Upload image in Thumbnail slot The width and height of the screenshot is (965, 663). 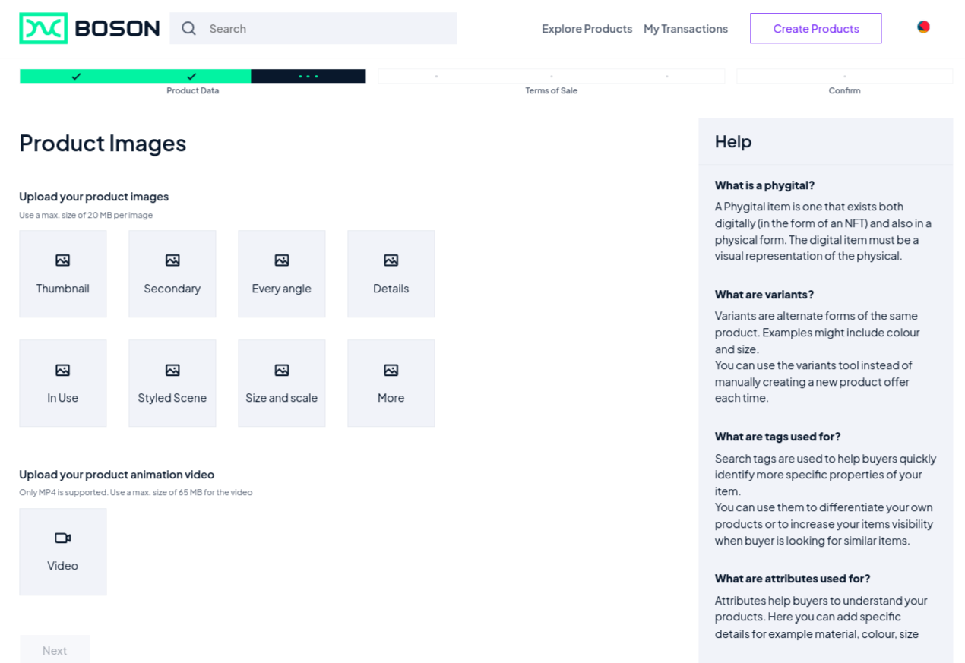63,274
